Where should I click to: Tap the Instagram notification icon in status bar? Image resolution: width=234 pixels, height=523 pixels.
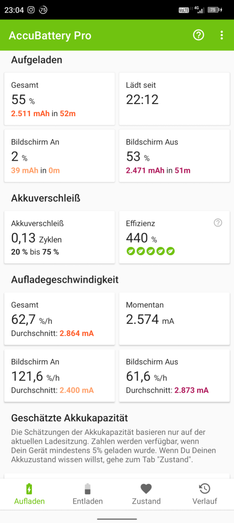[x=31, y=10]
